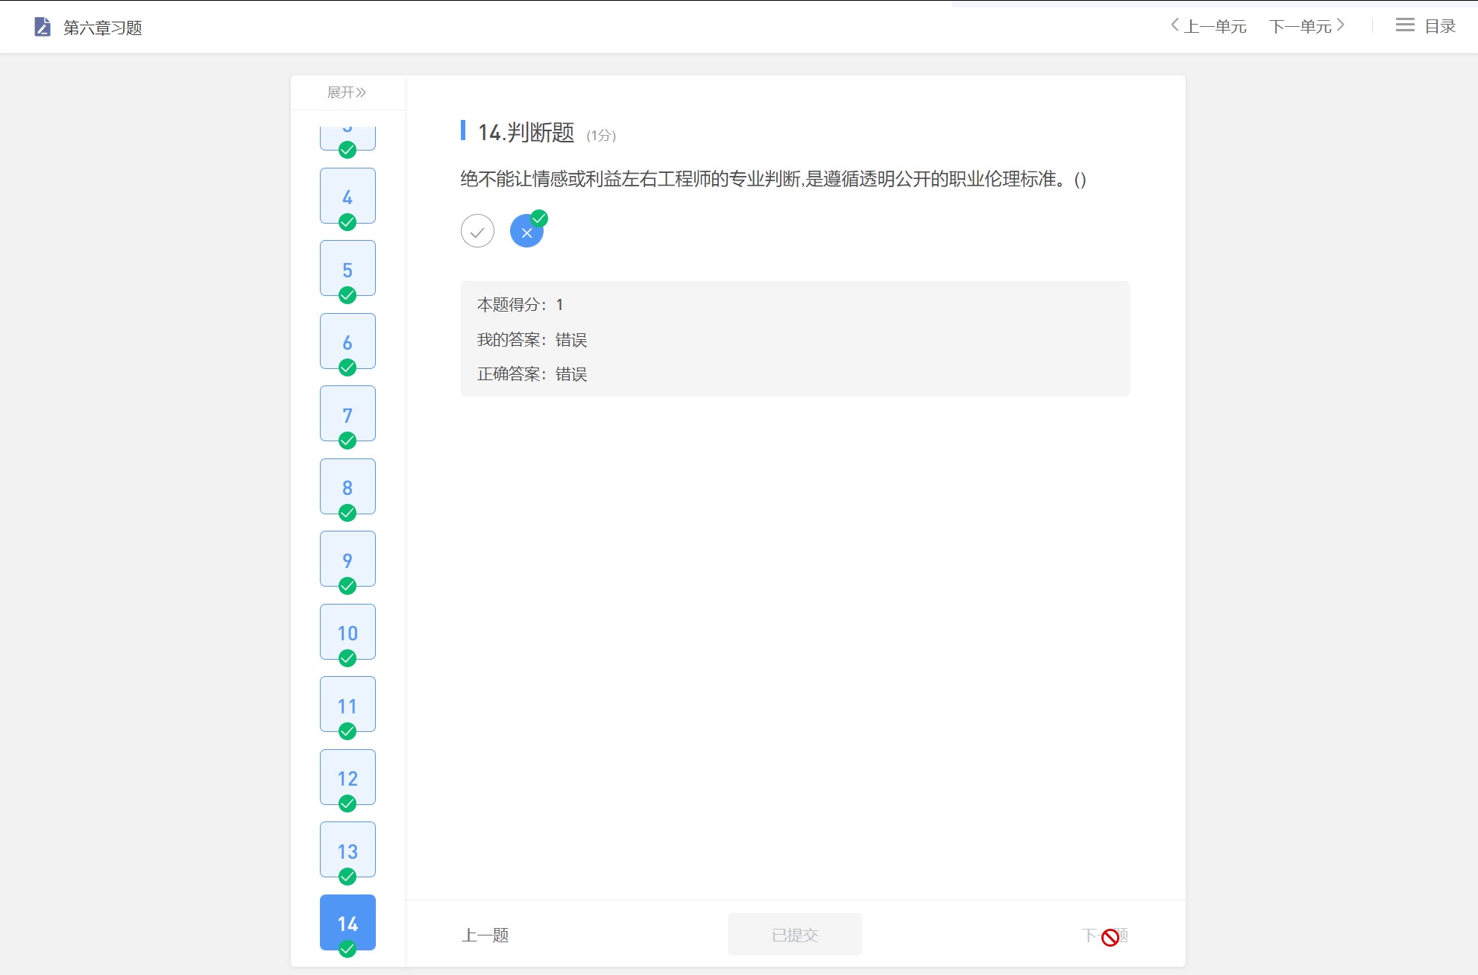Expand the question list with 展开

click(347, 92)
